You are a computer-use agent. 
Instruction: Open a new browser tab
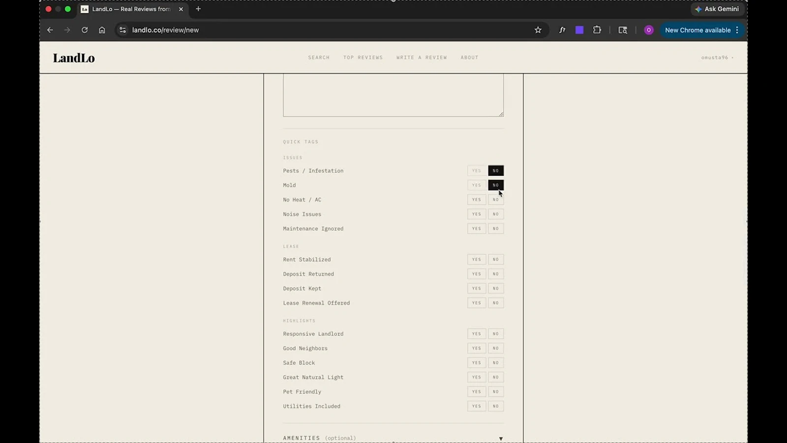(x=198, y=9)
